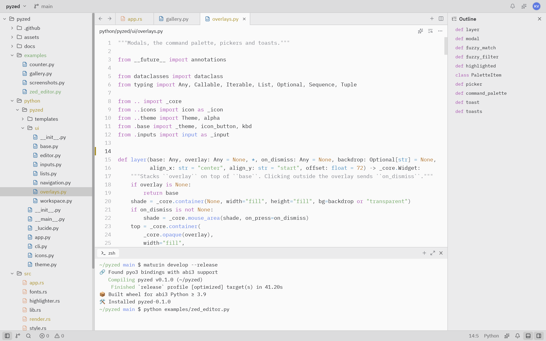Open project search in status bar
This screenshot has width=546, height=341.
coord(29,336)
